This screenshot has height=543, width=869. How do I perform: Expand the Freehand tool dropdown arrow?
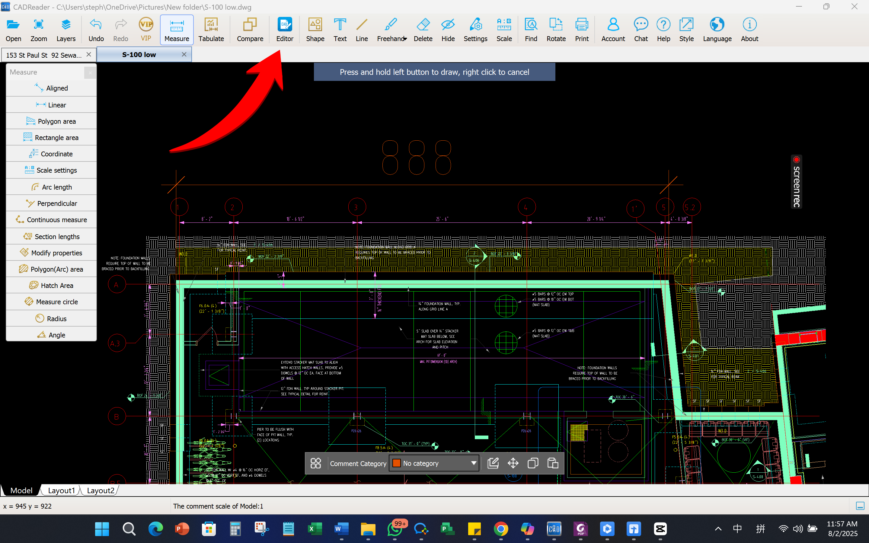point(405,39)
